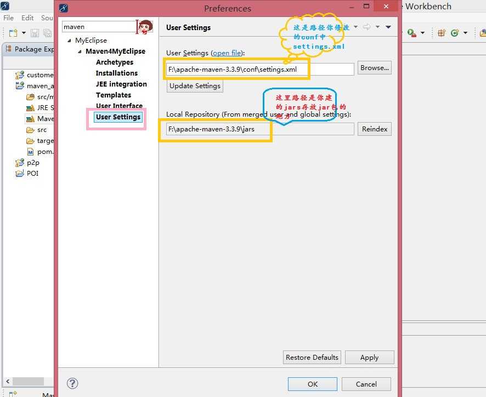The width and height of the screenshot is (486, 397).
Task: Collapse the MyEclipse tree node
Action: (x=69, y=40)
